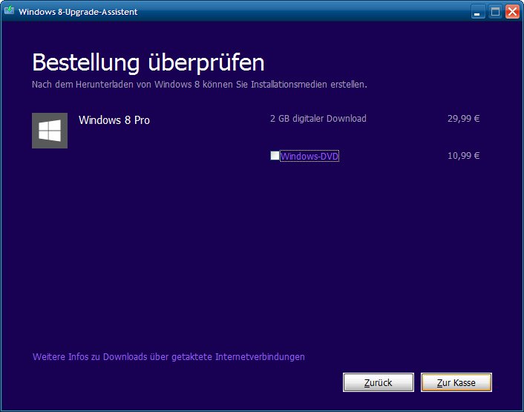Click the '2 GB digitaler Download' text

tap(318, 119)
